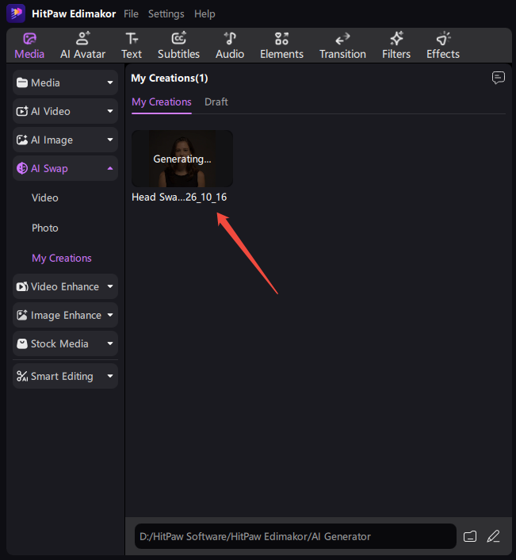Screen dimensions: 516x560
Task: Expand the Stock Media dropdown arrow
Action: (x=110, y=343)
